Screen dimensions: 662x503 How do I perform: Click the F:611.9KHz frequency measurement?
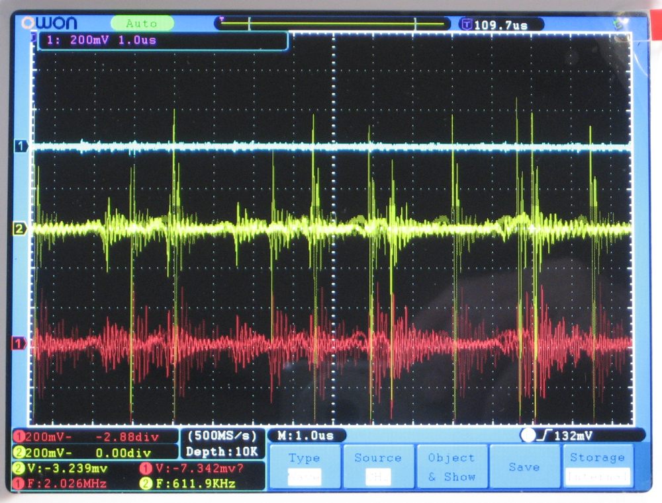tap(195, 484)
